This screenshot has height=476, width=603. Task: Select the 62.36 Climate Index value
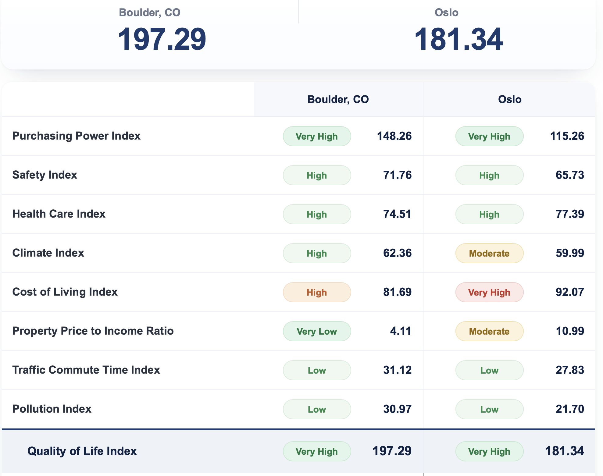point(398,253)
